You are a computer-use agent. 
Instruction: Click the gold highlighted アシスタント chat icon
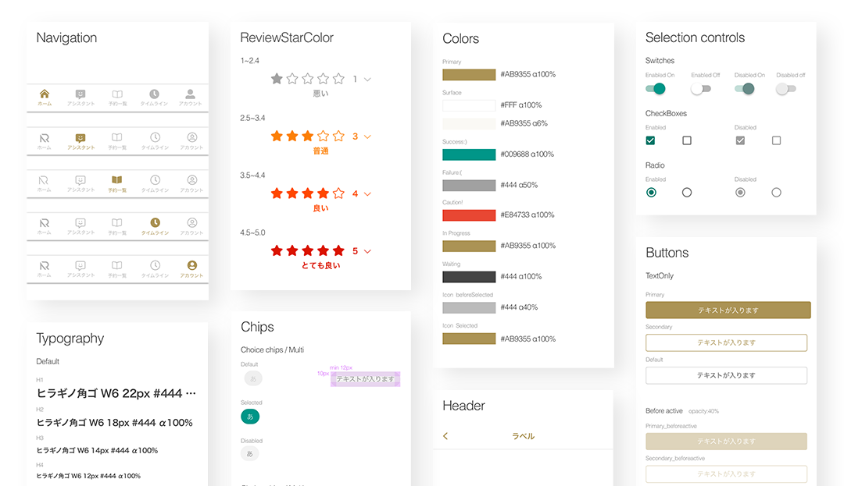point(80,138)
